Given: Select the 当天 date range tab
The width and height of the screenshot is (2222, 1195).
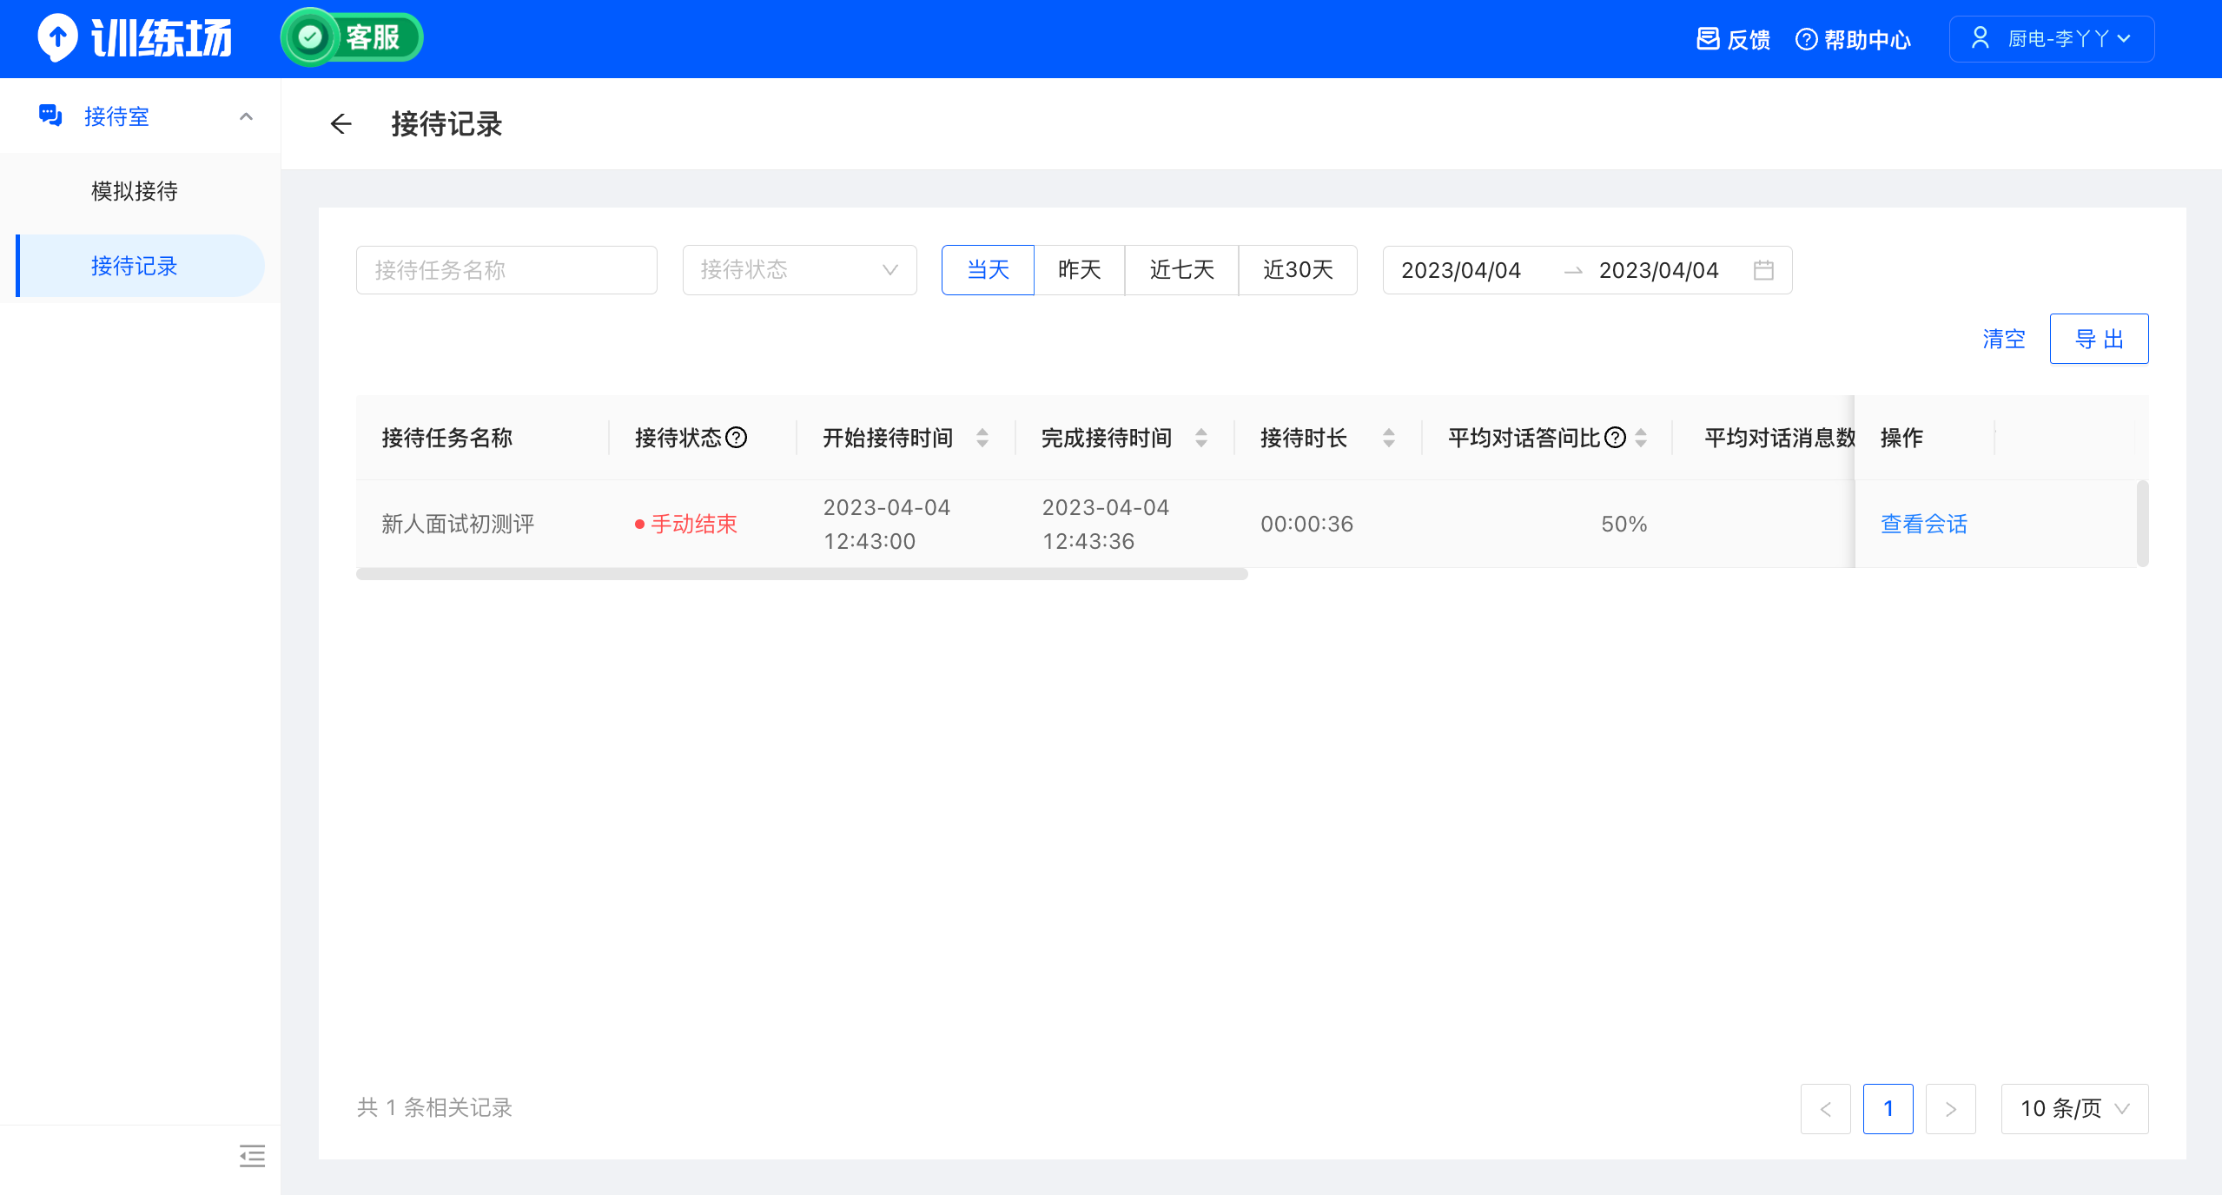Looking at the screenshot, I should click(x=988, y=270).
